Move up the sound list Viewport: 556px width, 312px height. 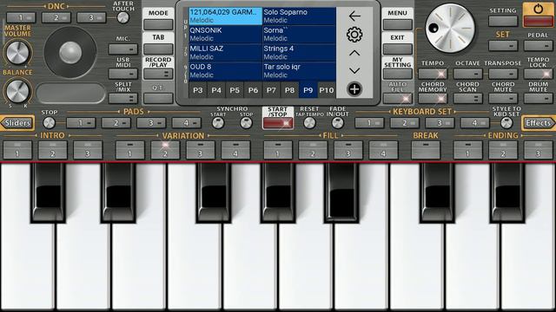point(354,54)
